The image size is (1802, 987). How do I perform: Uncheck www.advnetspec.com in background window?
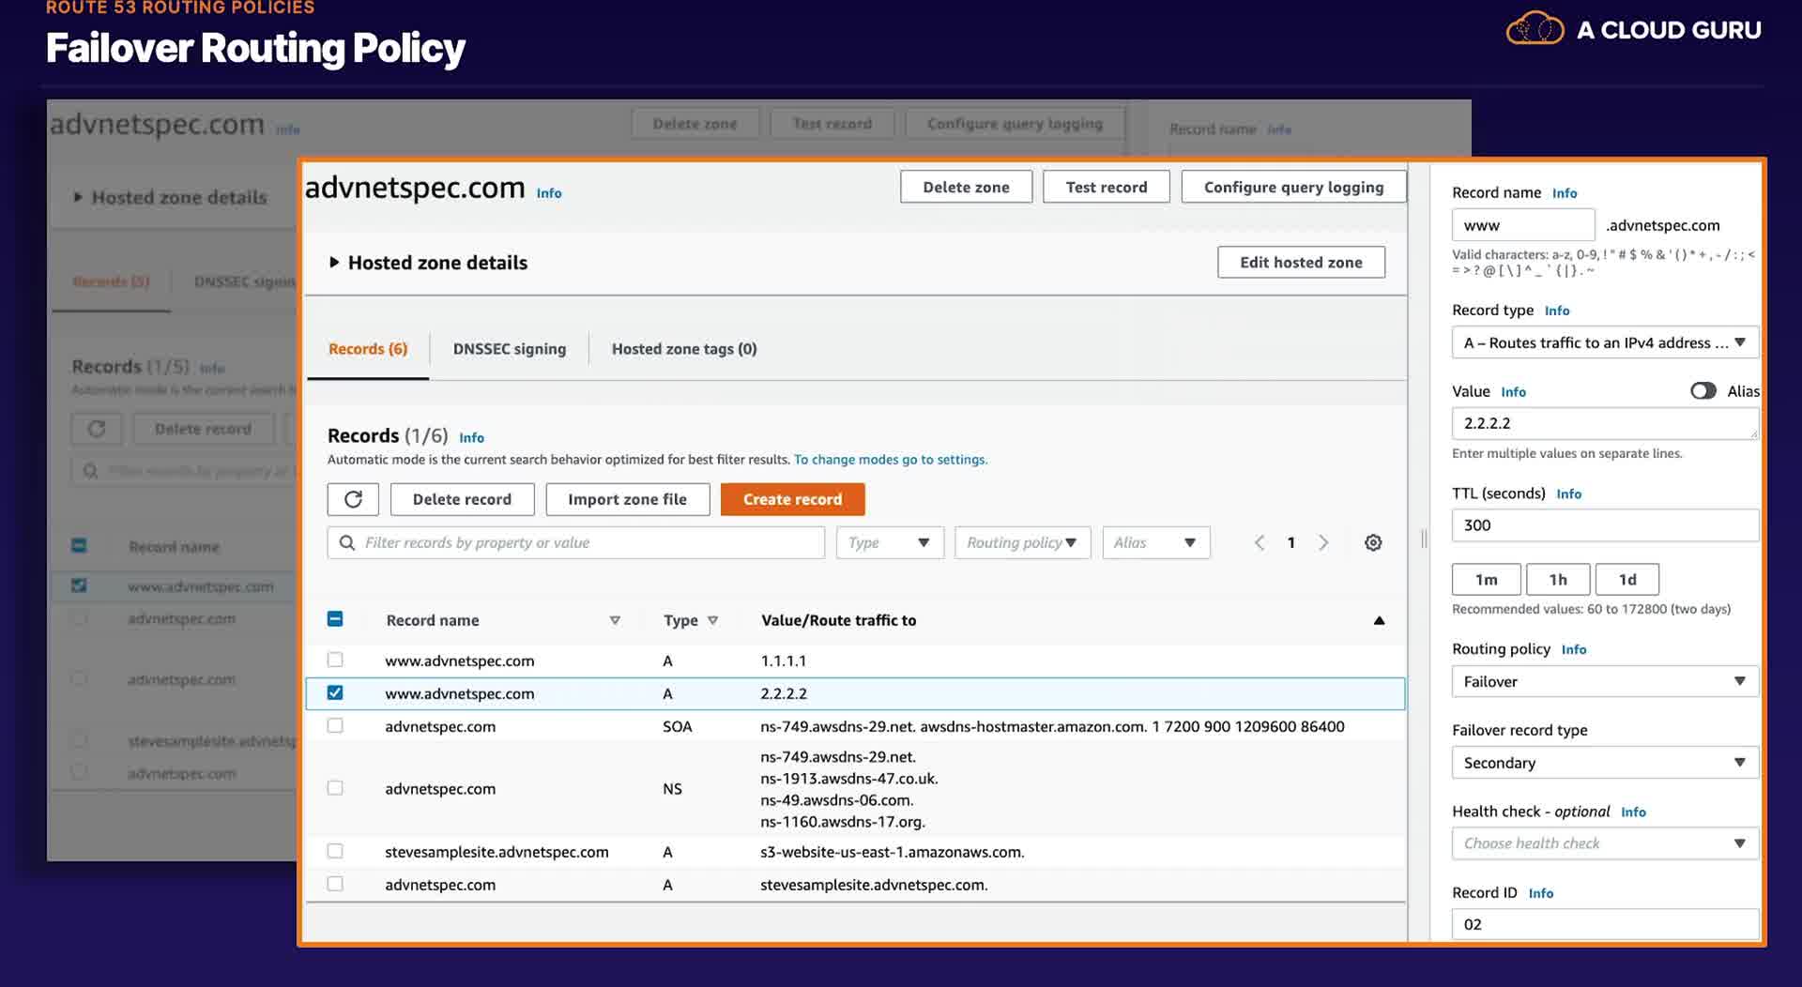point(79,585)
